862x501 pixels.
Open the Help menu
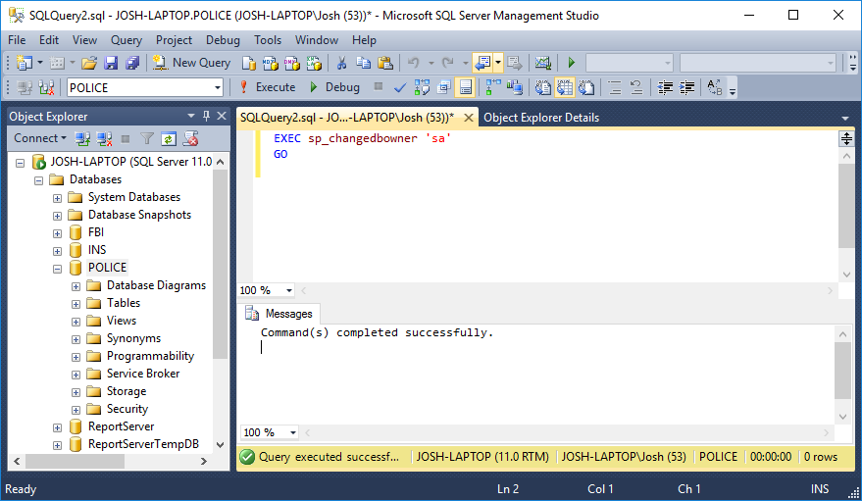[364, 40]
